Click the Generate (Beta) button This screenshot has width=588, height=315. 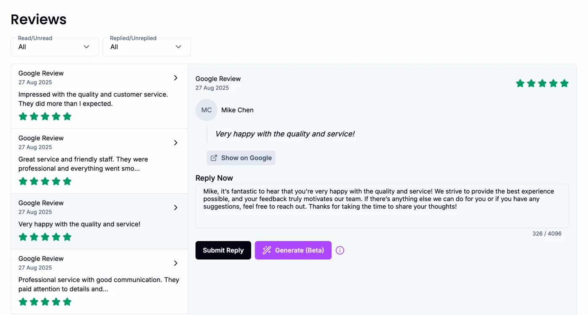(293, 250)
